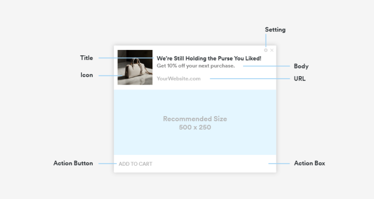Click the '500 x 250' dimension text
This screenshot has height=199, width=374.
click(x=195, y=127)
